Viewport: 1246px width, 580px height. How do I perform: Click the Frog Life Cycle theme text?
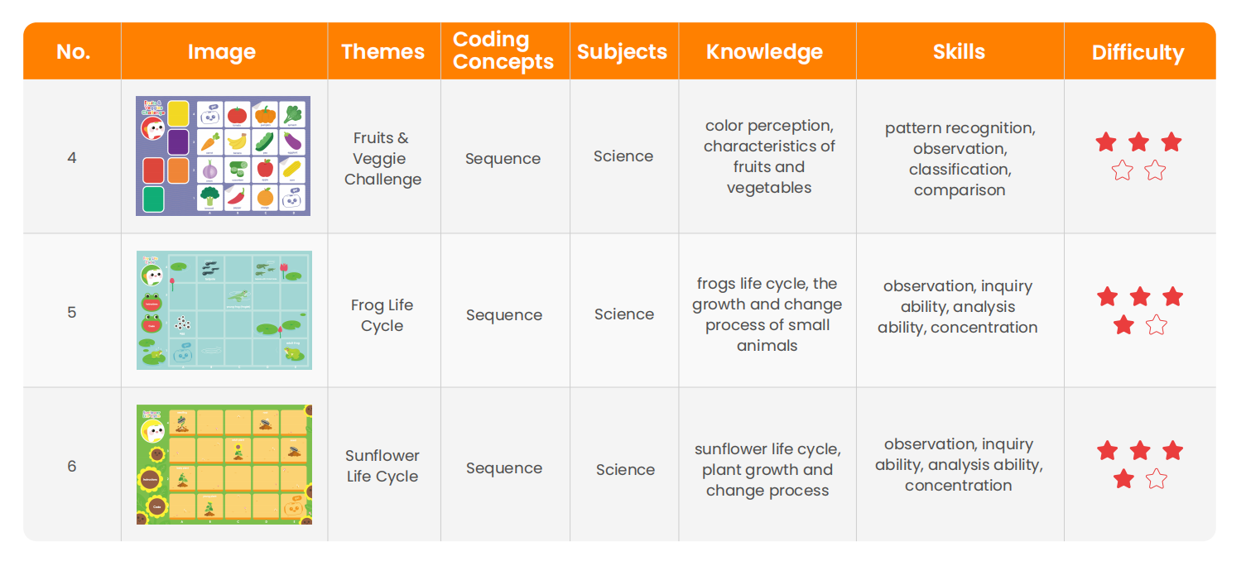click(x=382, y=315)
